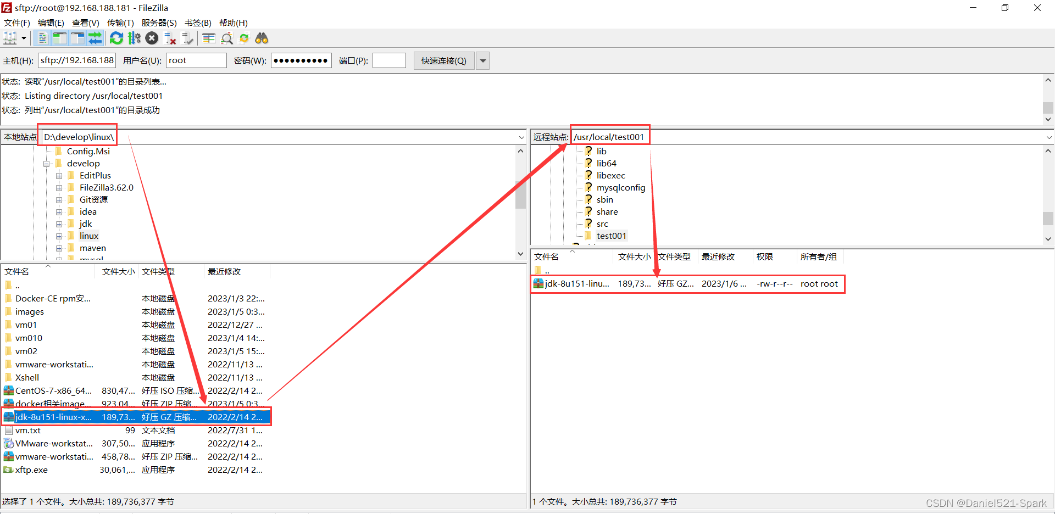Toggle local directory tree view
1055x514 pixels.
coord(60,38)
